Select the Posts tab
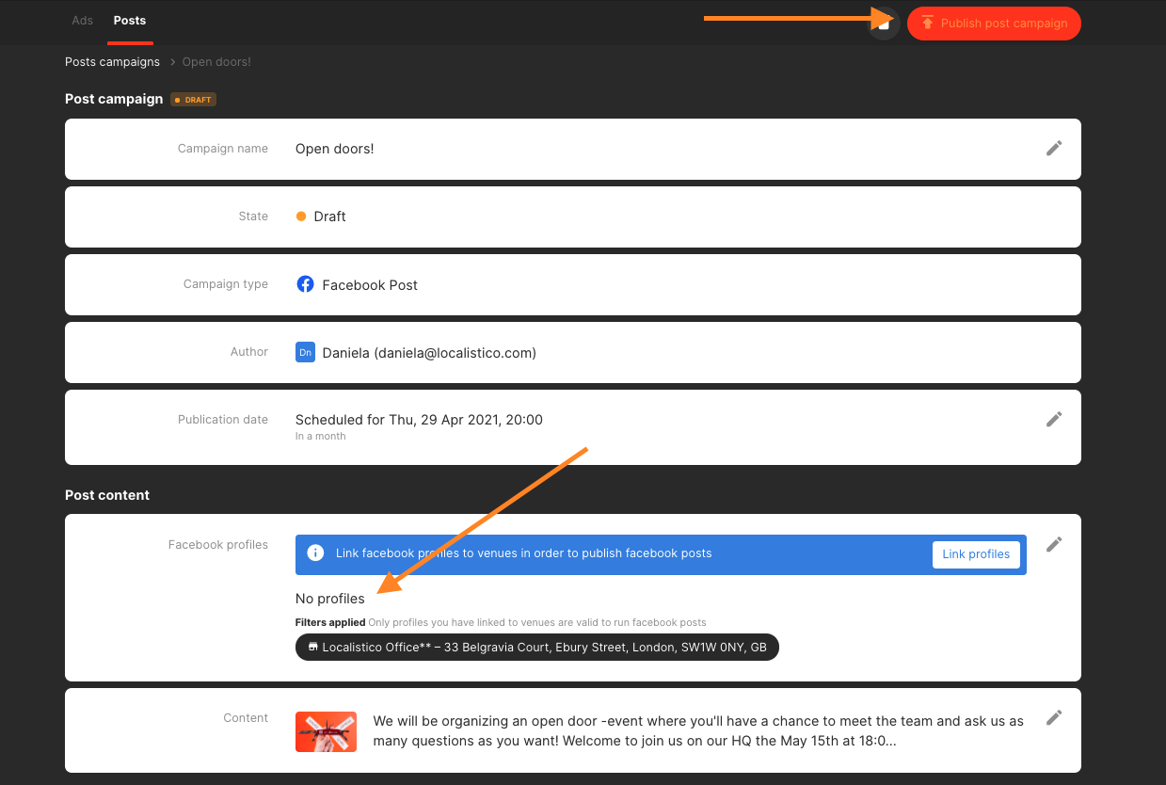The image size is (1166, 785). (x=130, y=21)
